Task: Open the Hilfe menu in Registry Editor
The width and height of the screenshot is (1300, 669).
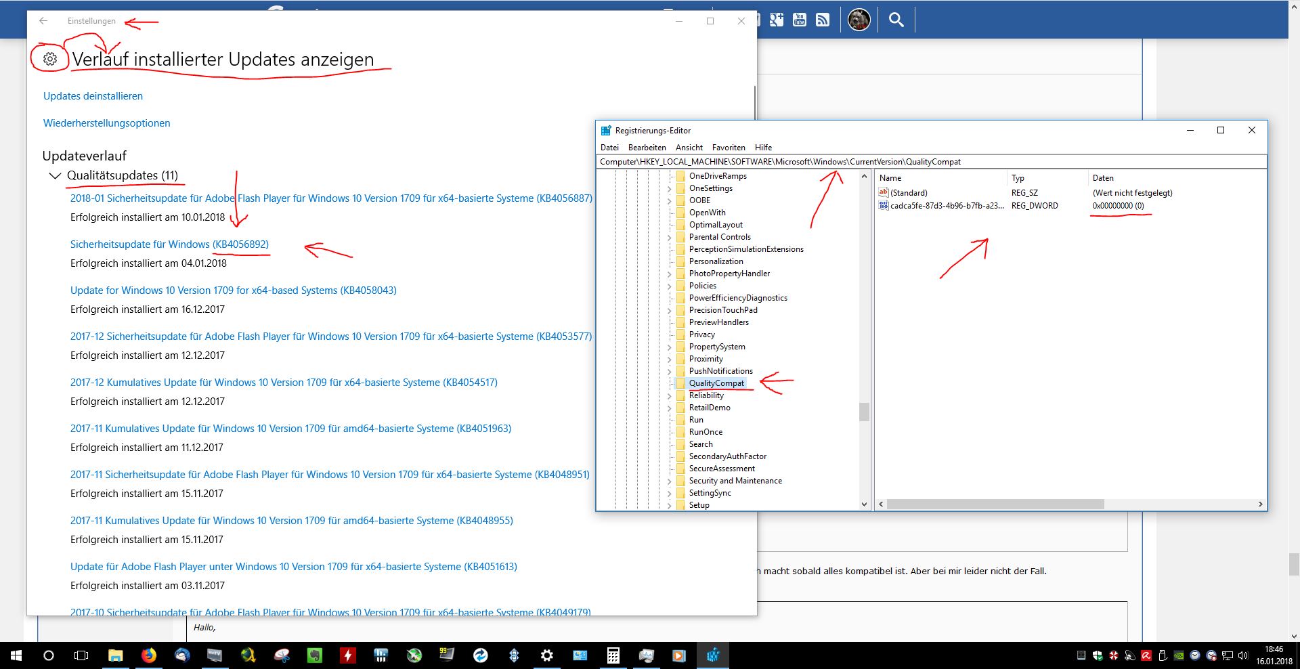Action: tap(764, 148)
